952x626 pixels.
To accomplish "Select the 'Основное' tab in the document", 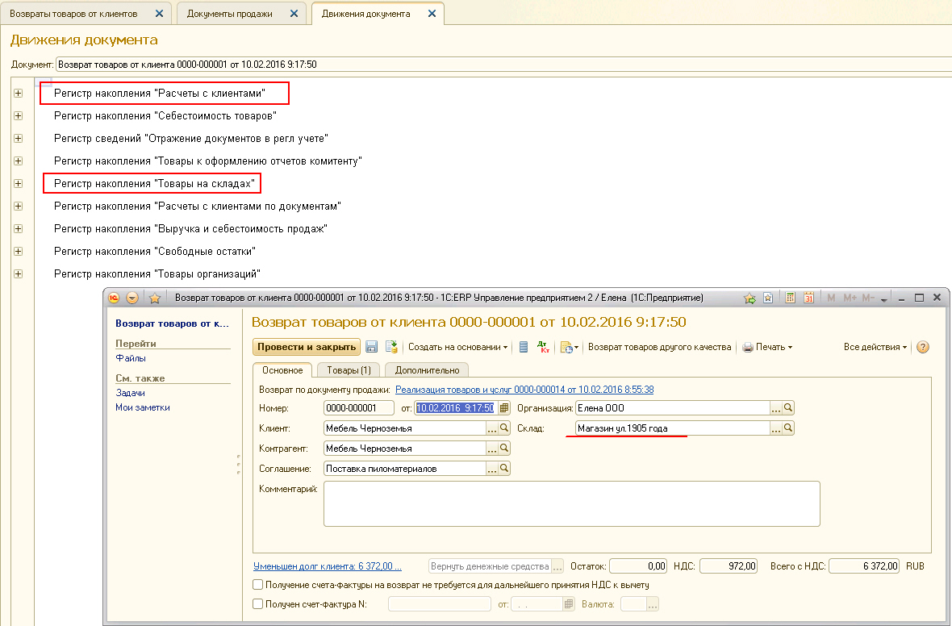I will click(x=282, y=369).
